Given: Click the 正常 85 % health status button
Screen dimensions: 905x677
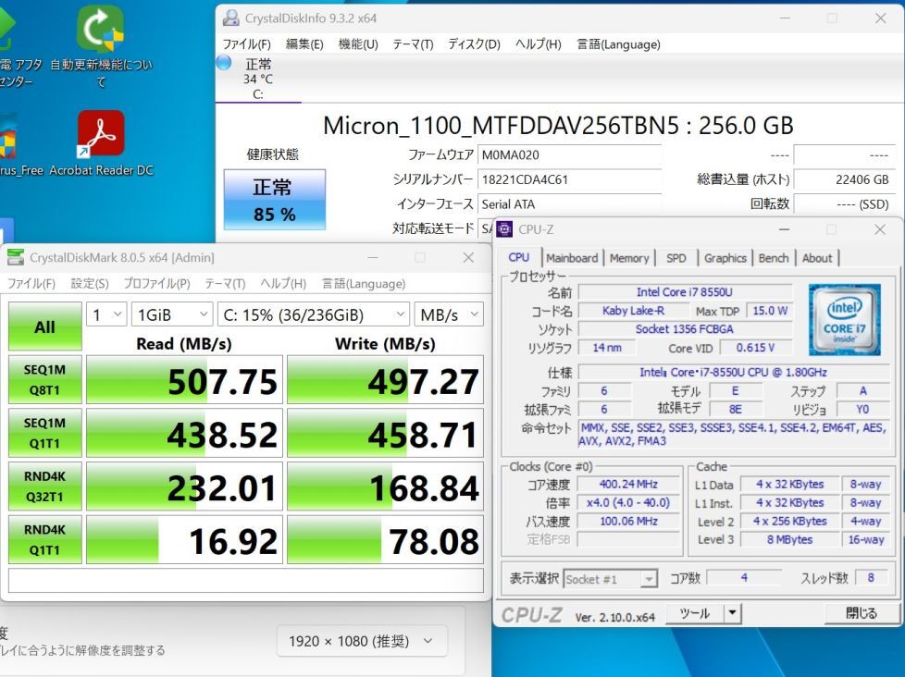Looking at the screenshot, I should point(275,200).
